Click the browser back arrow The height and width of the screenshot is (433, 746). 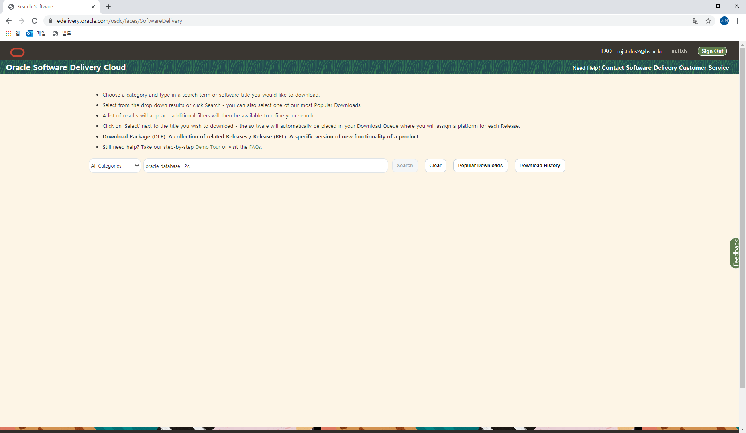[x=9, y=21]
